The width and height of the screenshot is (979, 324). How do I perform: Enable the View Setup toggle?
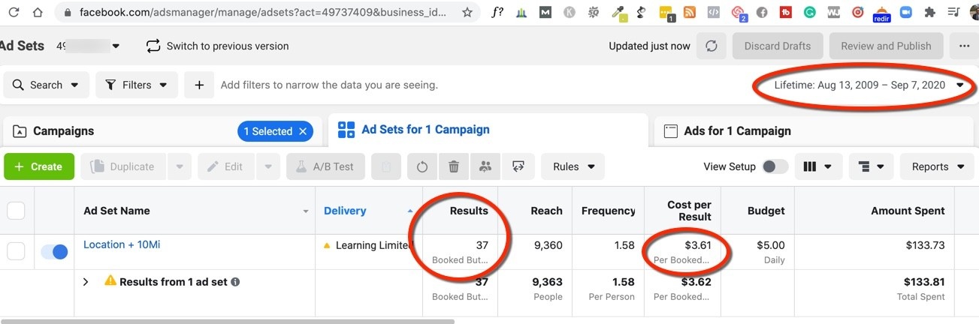[775, 166]
